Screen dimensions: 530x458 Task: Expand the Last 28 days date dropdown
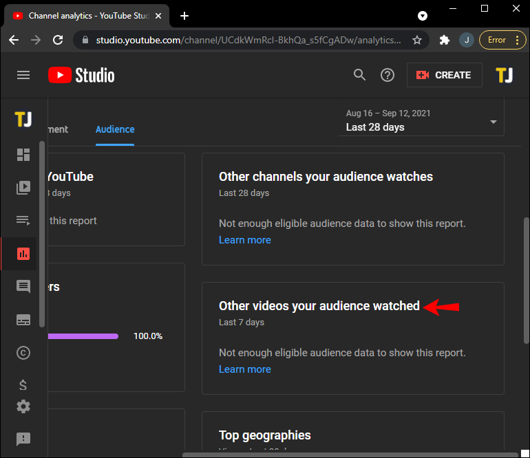coord(421,121)
